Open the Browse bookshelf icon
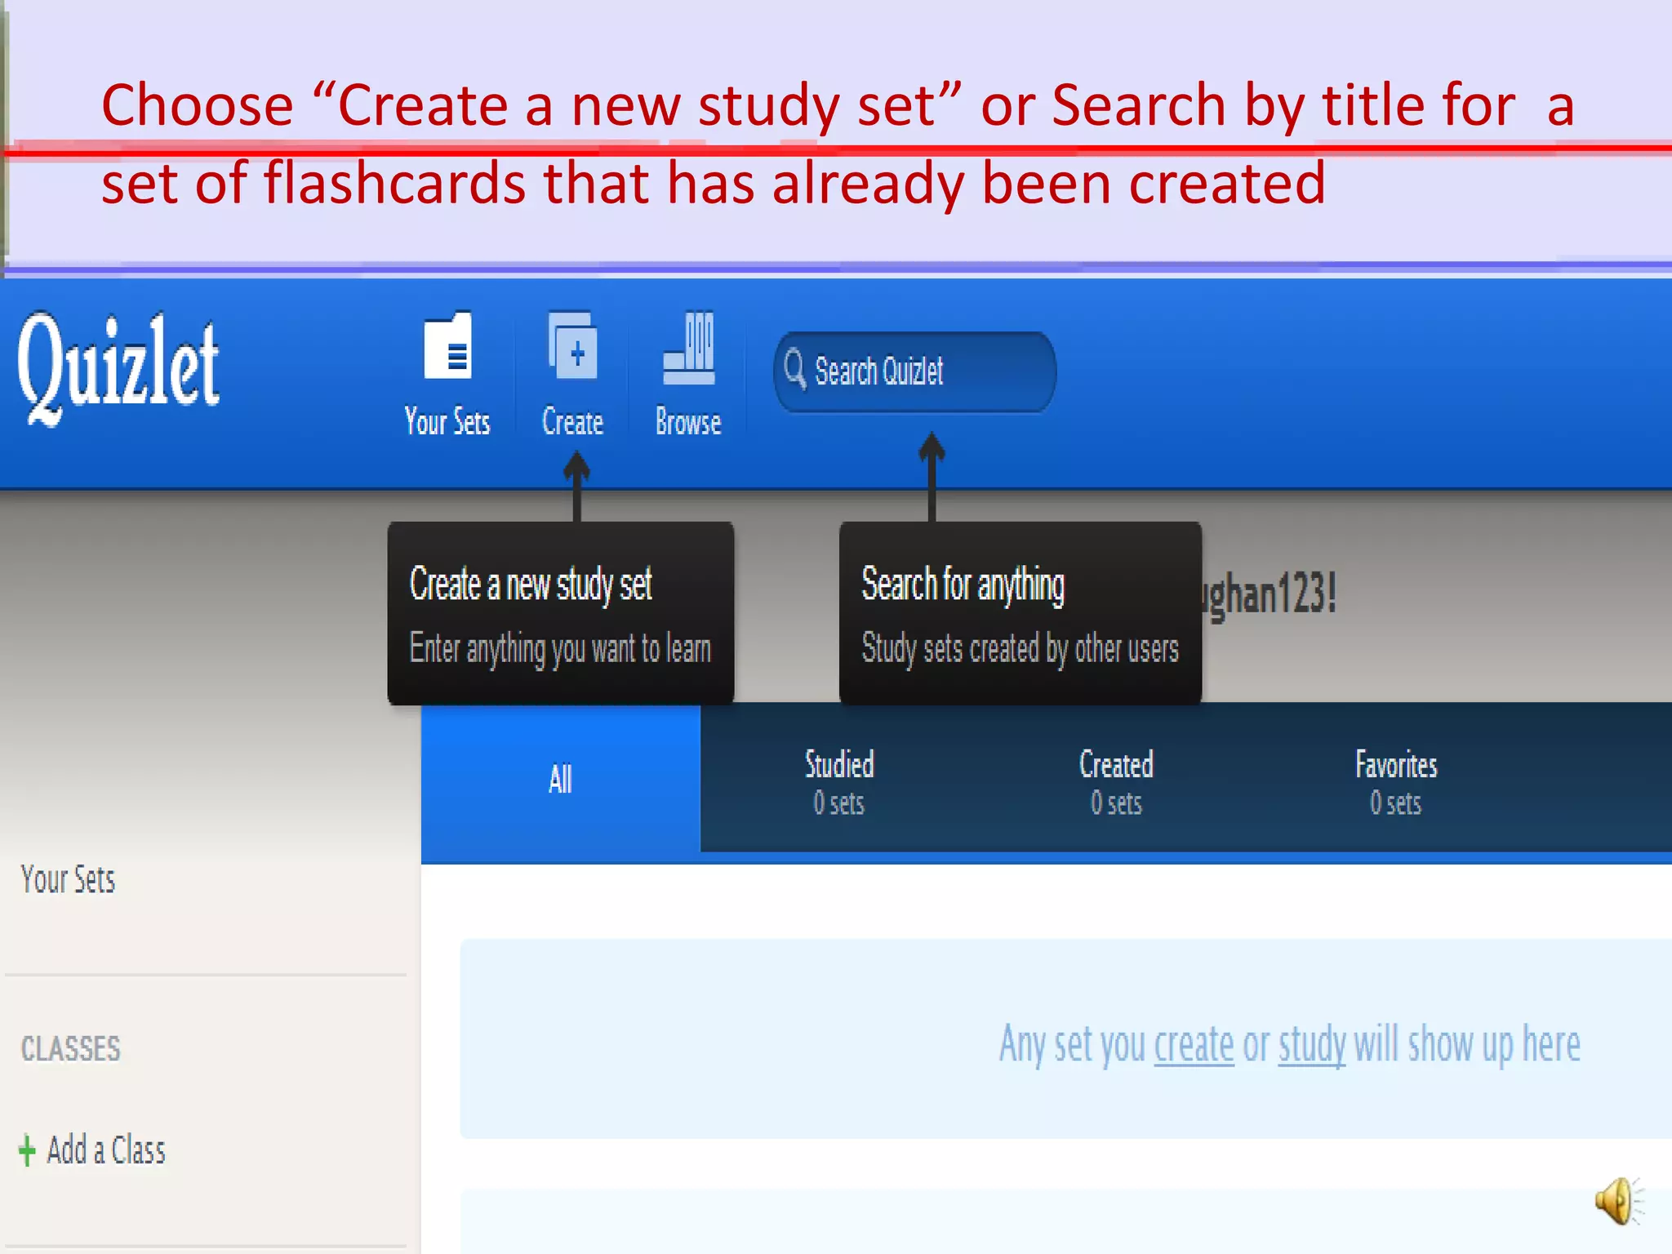 (x=688, y=348)
